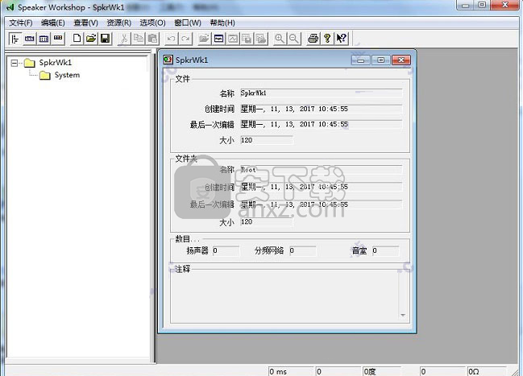Create a new file with blank page icon
This screenshot has width=523, height=376.
tap(77, 39)
